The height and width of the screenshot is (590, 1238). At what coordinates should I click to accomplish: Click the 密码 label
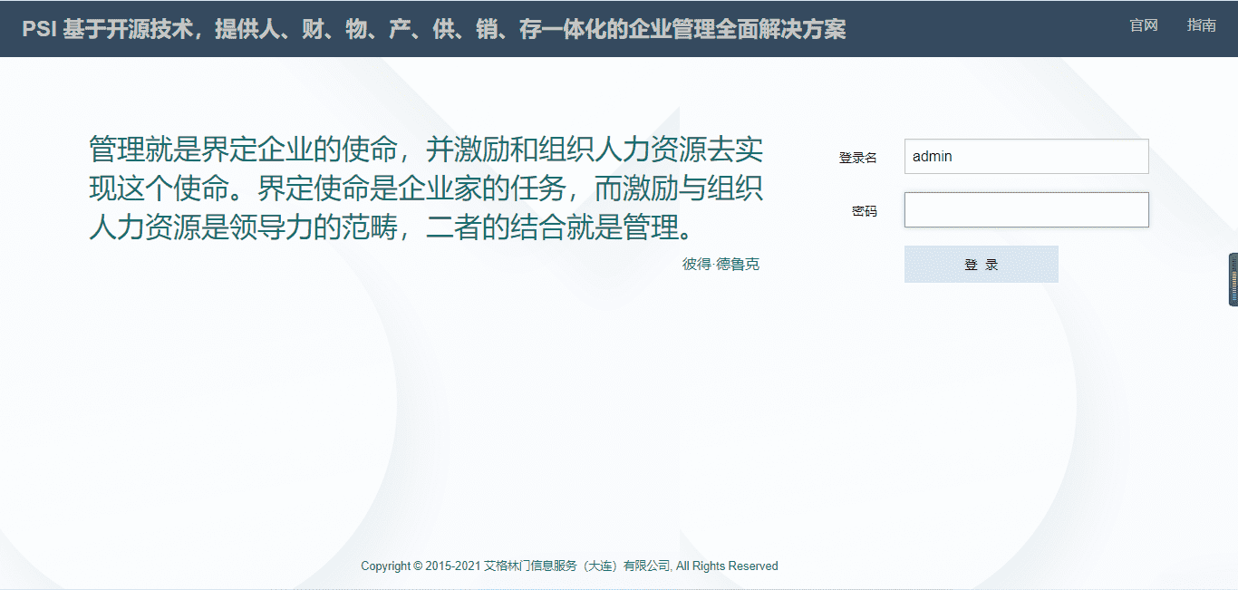click(864, 211)
